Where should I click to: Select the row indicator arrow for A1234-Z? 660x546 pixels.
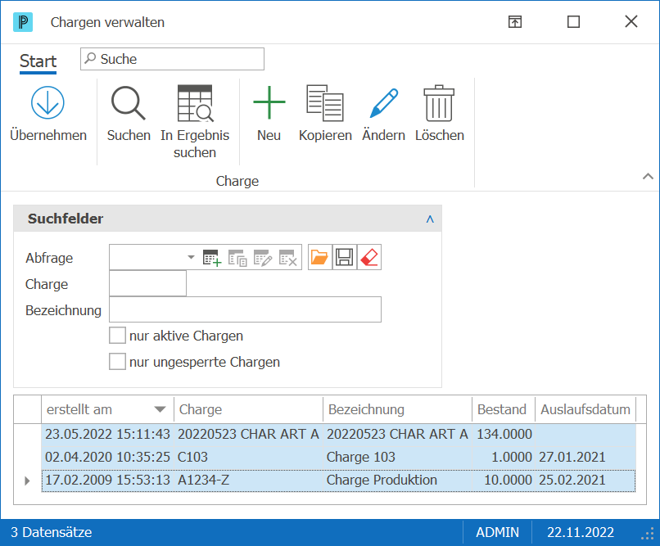tap(27, 481)
